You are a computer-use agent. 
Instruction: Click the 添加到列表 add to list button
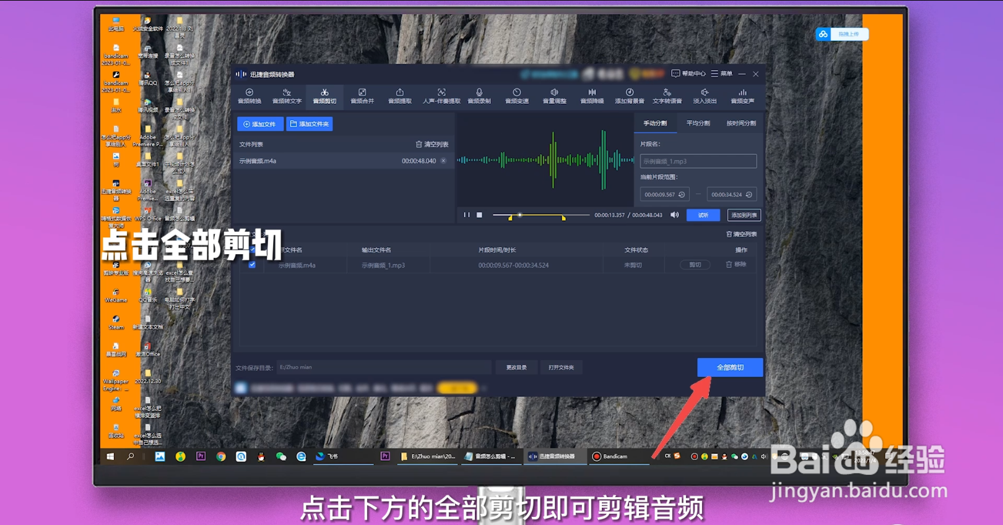pyautogui.click(x=744, y=215)
